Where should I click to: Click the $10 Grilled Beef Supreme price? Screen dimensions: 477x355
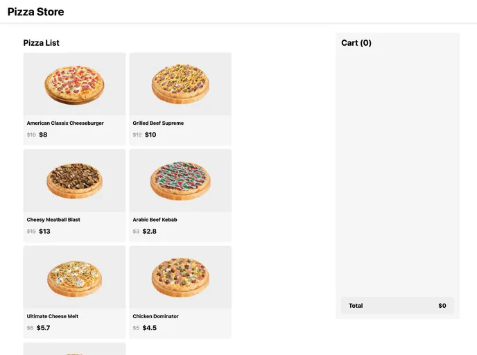coord(150,135)
